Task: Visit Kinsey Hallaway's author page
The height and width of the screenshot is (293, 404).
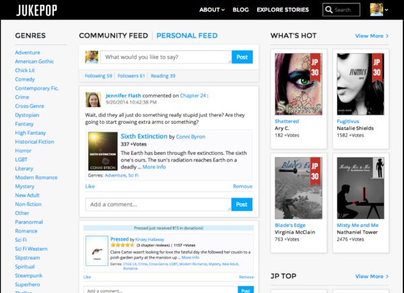Action: coord(149,239)
